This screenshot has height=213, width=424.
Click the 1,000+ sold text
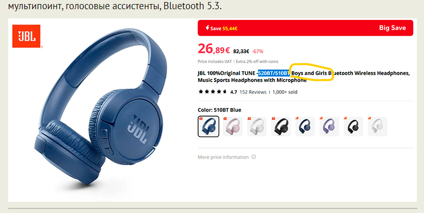[x=285, y=92]
